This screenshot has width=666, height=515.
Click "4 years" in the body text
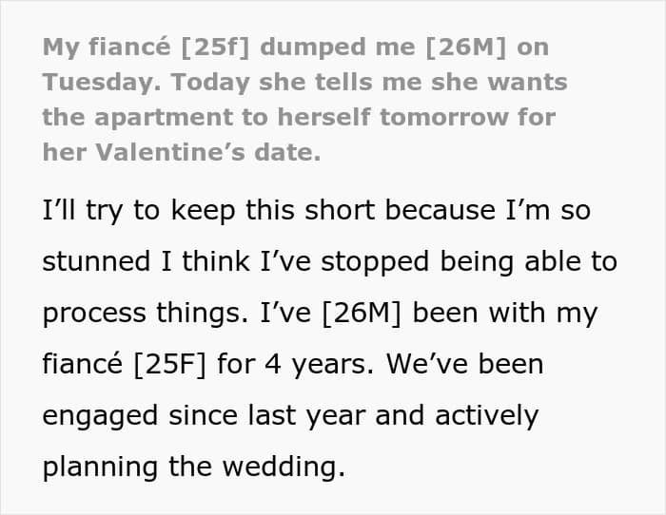point(315,365)
